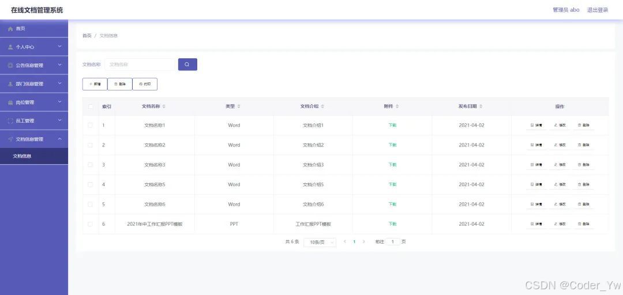Sort by the 文档名称 column arrows

pyautogui.click(x=164, y=107)
